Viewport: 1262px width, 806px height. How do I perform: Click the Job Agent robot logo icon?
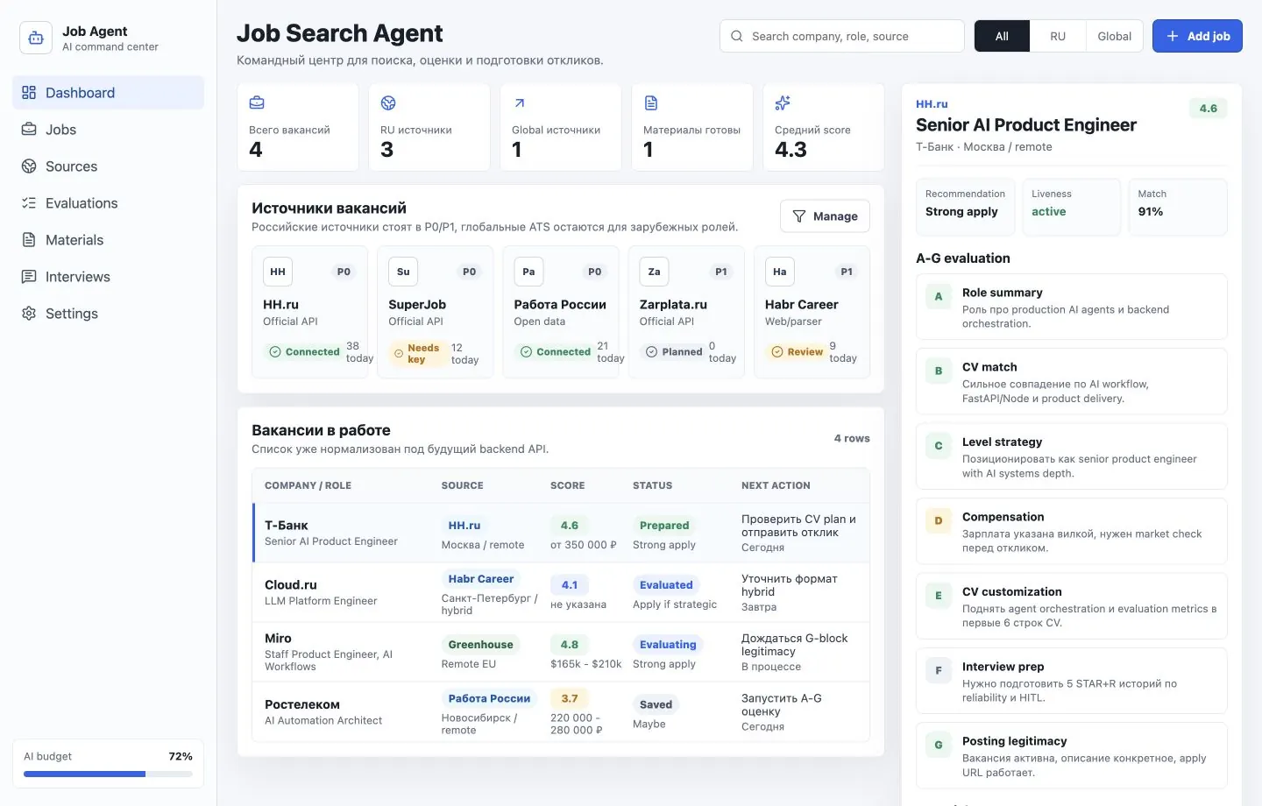(36, 38)
